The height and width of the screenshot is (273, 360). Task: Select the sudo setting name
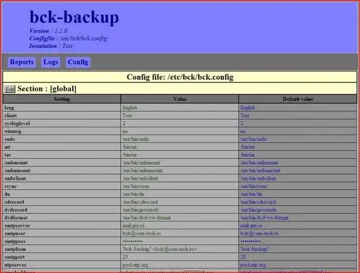(x=10, y=139)
